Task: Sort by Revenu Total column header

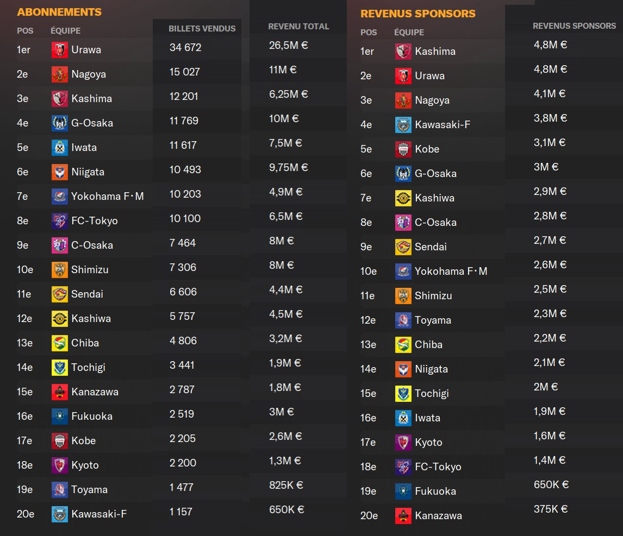Action: [x=298, y=27]
